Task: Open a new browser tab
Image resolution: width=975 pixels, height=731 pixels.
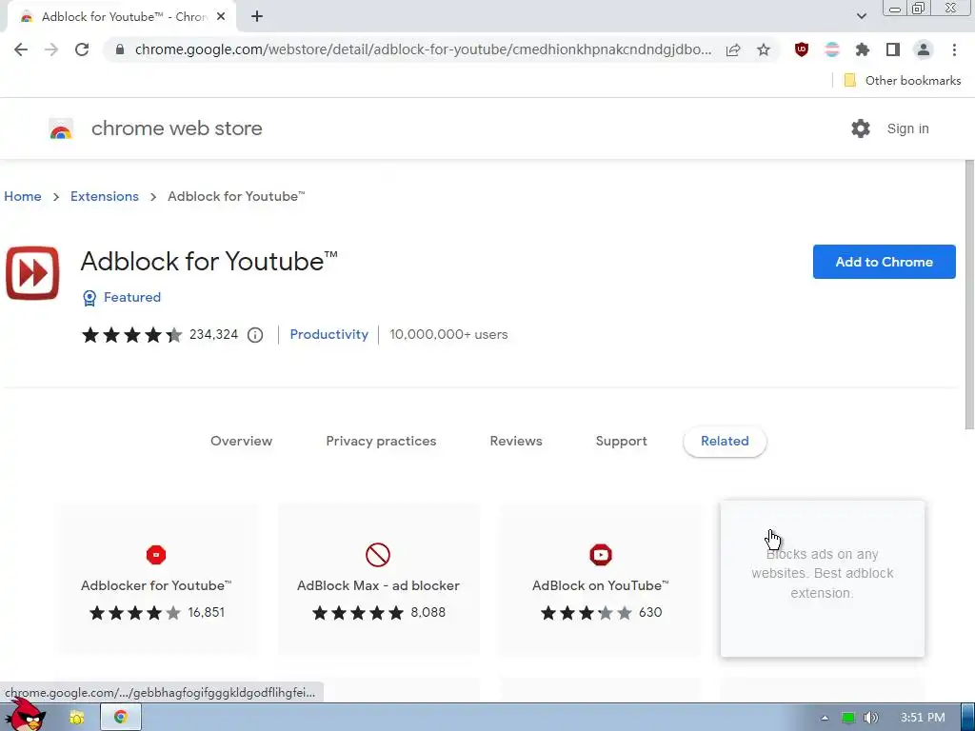Action: pos(257,17)
